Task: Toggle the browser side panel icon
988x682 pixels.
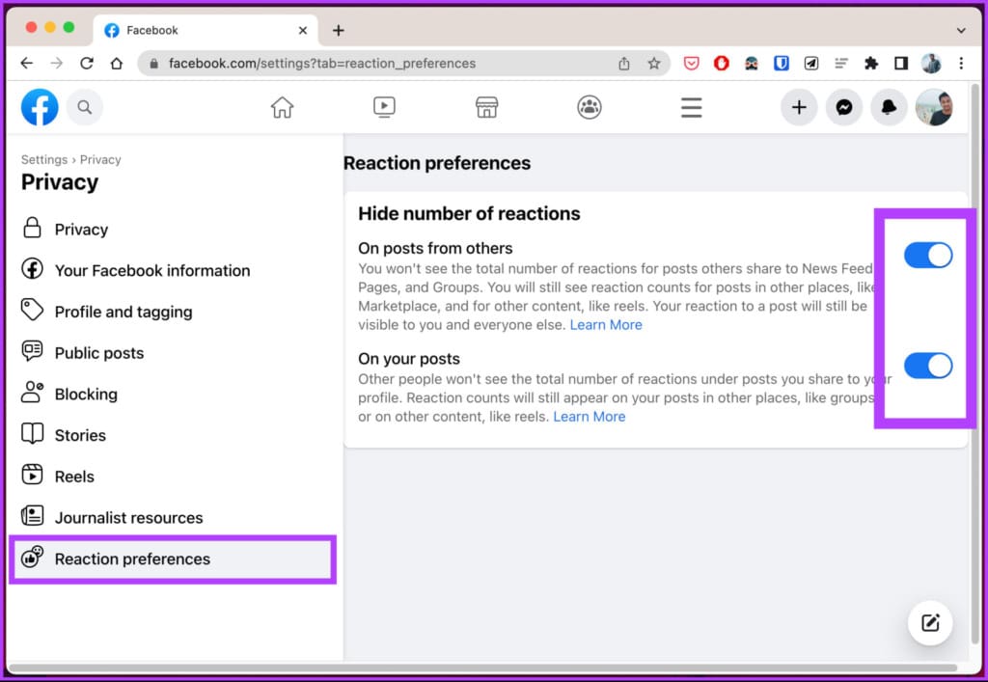Action: [x=901, y=63]
